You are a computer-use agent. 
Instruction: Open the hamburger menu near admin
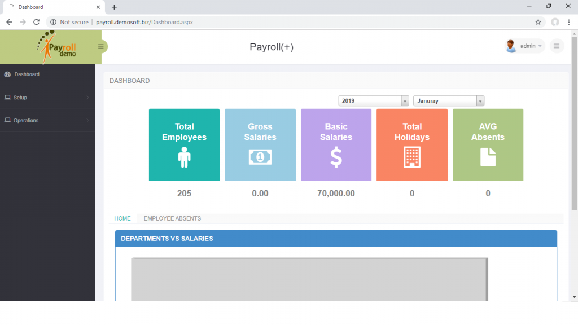coord(557,46)
